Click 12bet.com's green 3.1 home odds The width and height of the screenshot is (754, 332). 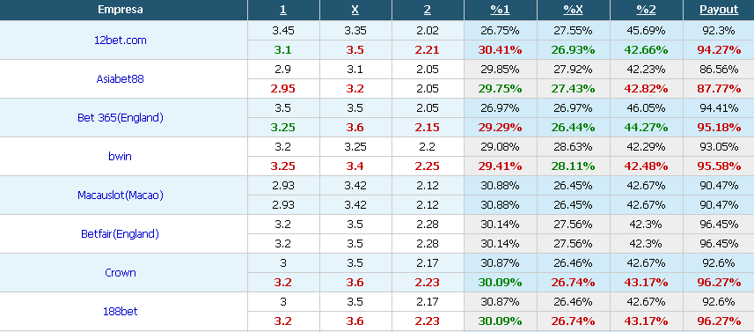pyautogui.click(x=282, y=50)
